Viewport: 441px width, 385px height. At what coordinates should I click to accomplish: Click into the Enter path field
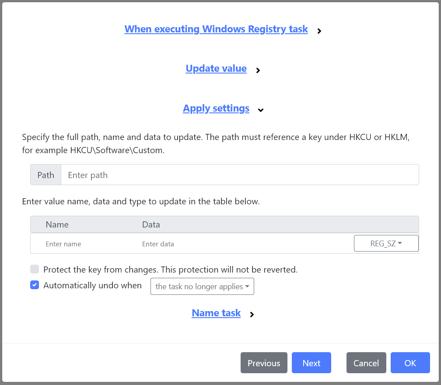click(x=175, y=175)
